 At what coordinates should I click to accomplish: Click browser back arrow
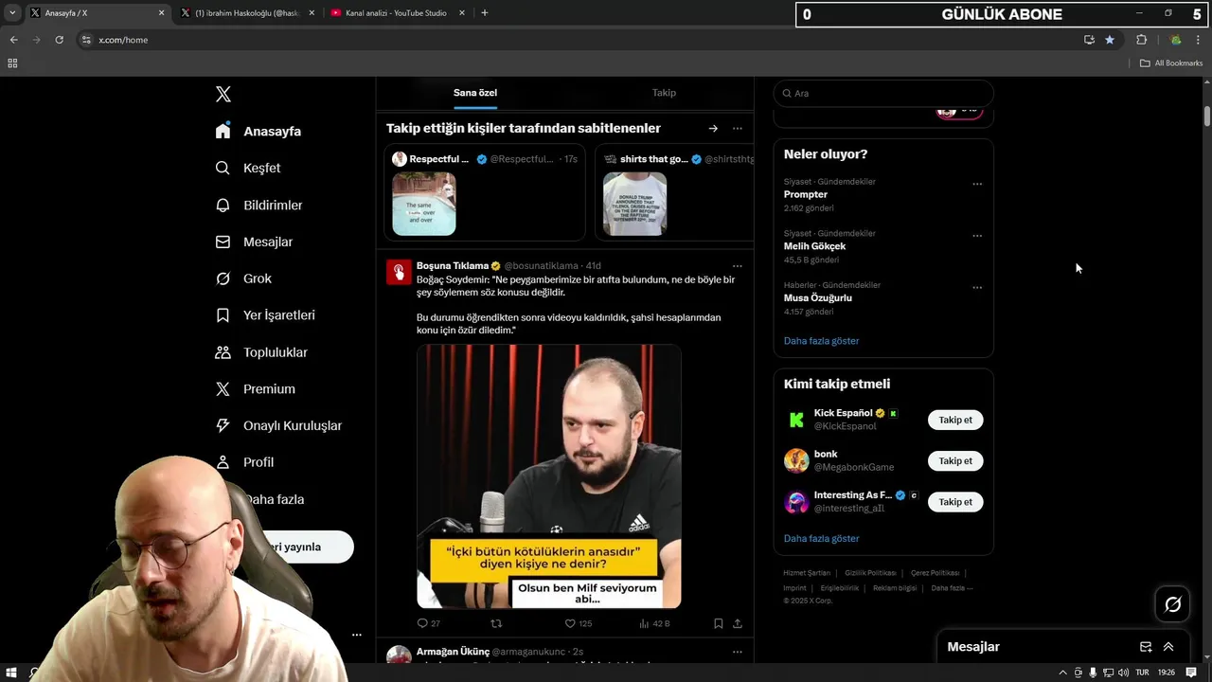click(13, 40)
